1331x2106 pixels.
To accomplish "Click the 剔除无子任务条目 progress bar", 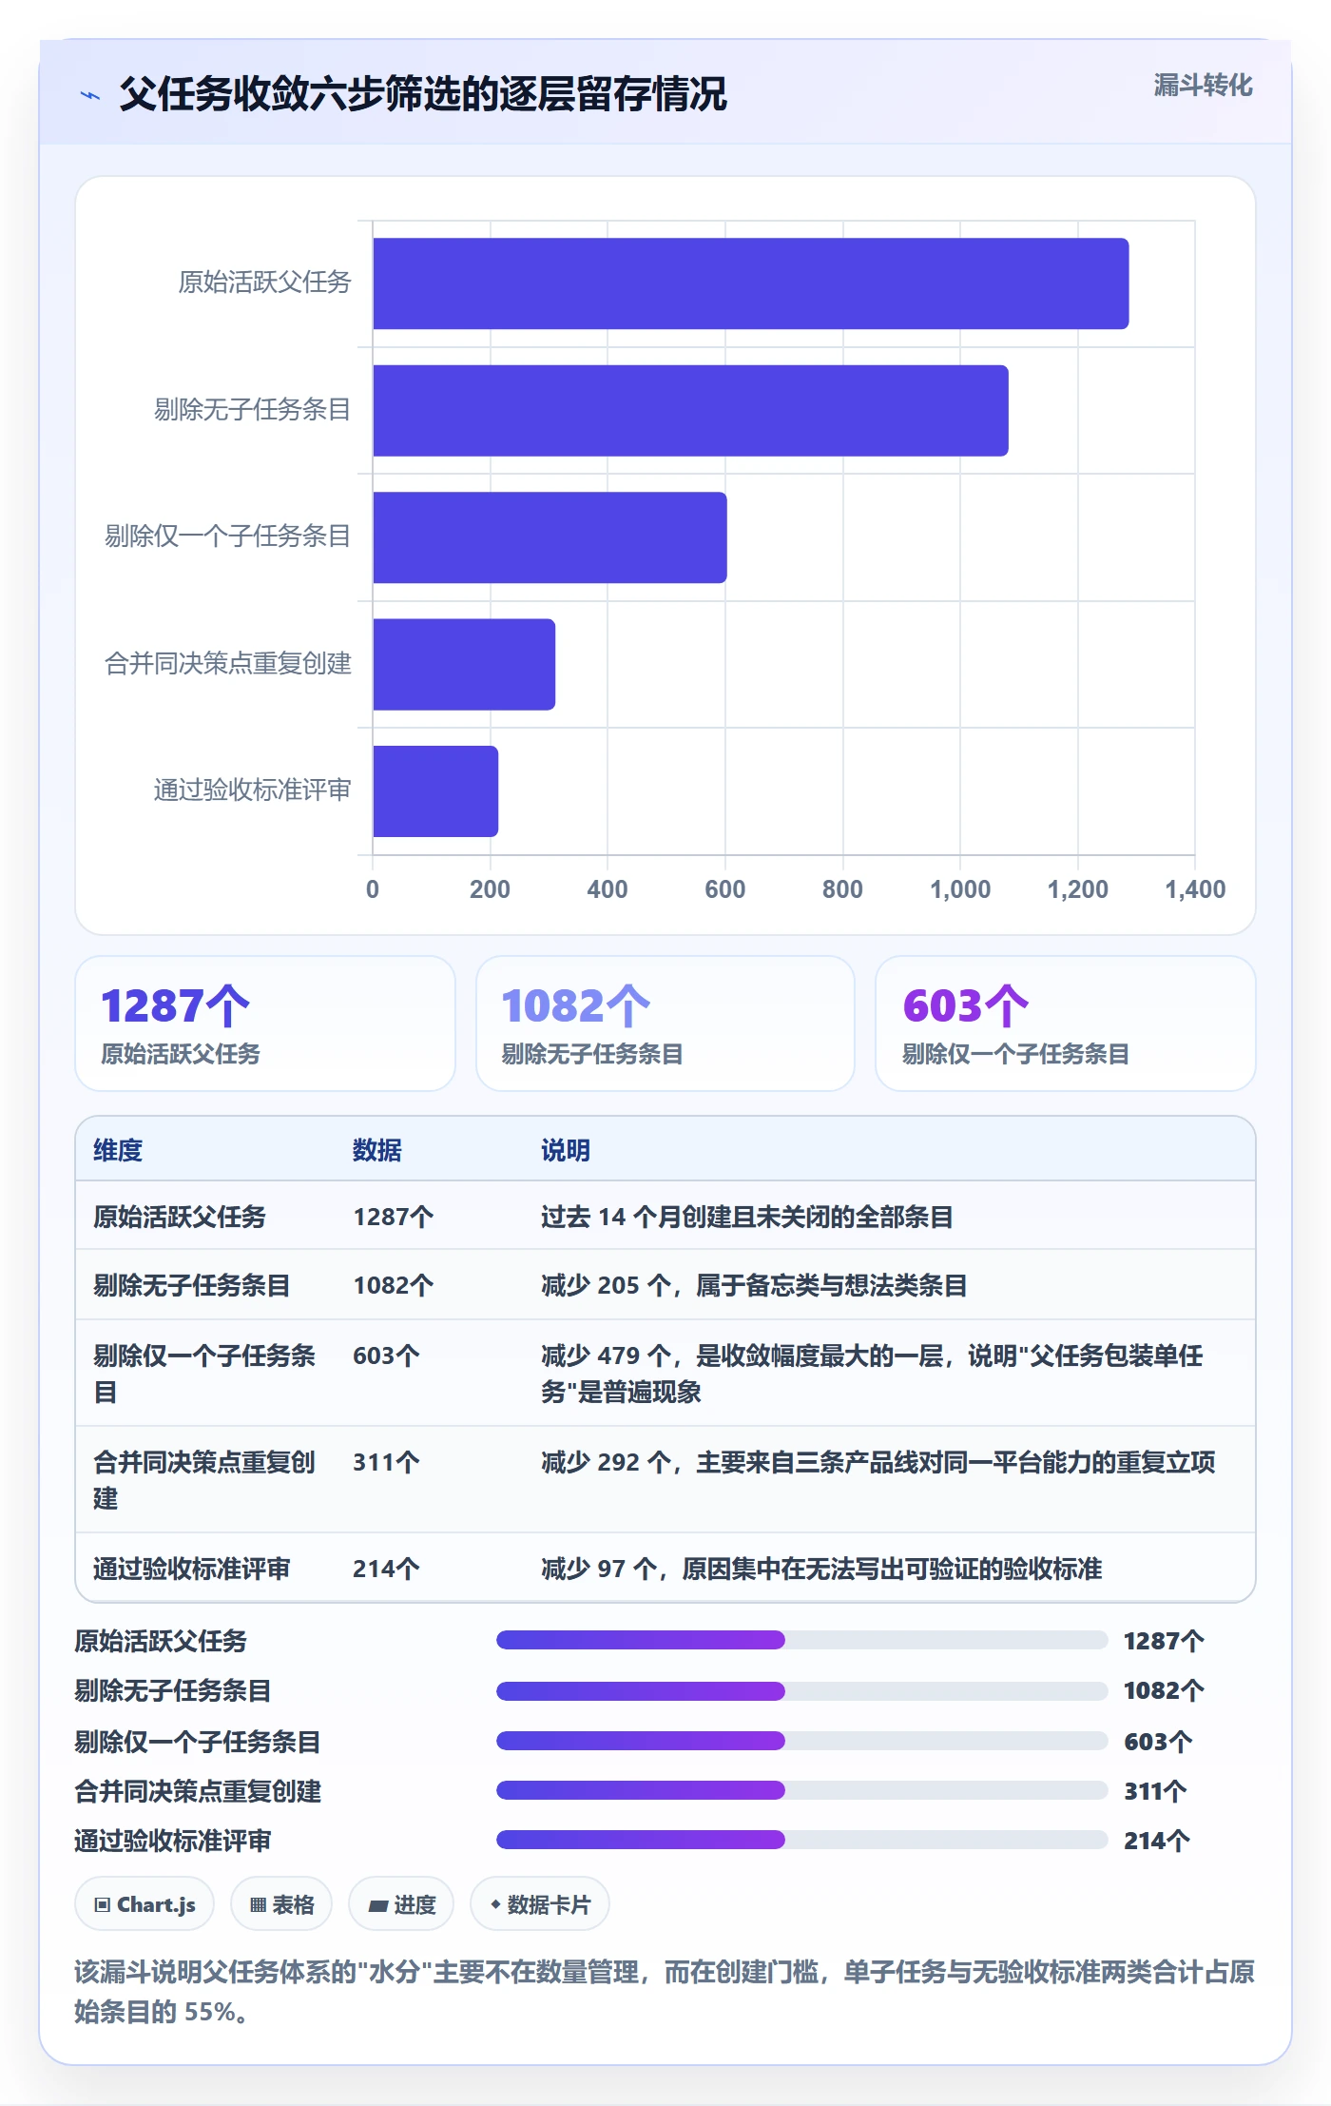I will pos(801,1690).
